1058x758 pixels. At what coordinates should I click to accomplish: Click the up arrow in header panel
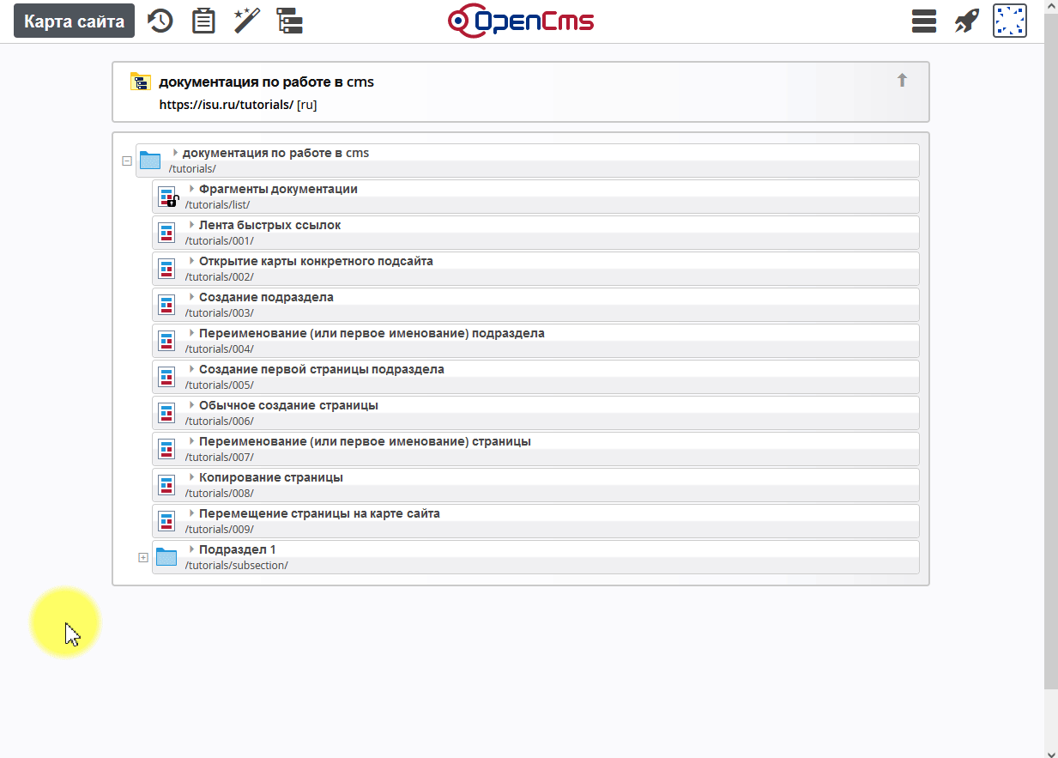pyautogui.click(x=902, y=81)
